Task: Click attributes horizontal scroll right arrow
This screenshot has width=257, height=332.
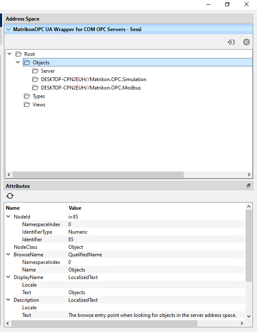Action: coord(242,323)
